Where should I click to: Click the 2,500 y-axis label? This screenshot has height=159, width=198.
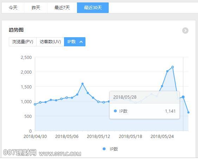(26, 58)
